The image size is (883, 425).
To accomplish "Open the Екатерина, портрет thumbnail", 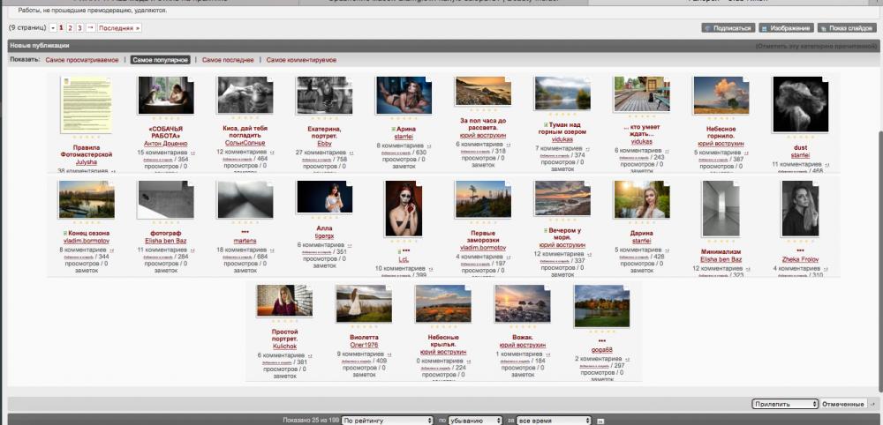I will tap(324, 95).
